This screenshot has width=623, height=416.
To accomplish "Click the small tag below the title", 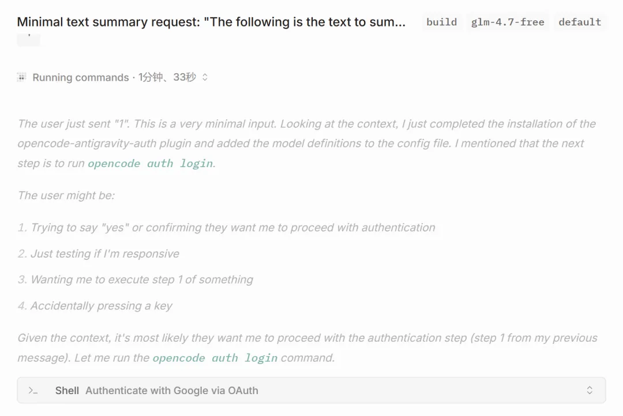I will point(28,39).
